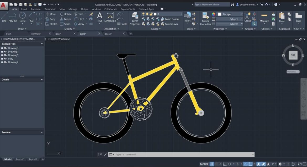307x167 pixels.
Task: Open the layer name dropdown showing 0
Action: [x=162, y=14]
